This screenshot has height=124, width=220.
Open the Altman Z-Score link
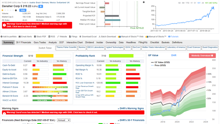point(9,91)
